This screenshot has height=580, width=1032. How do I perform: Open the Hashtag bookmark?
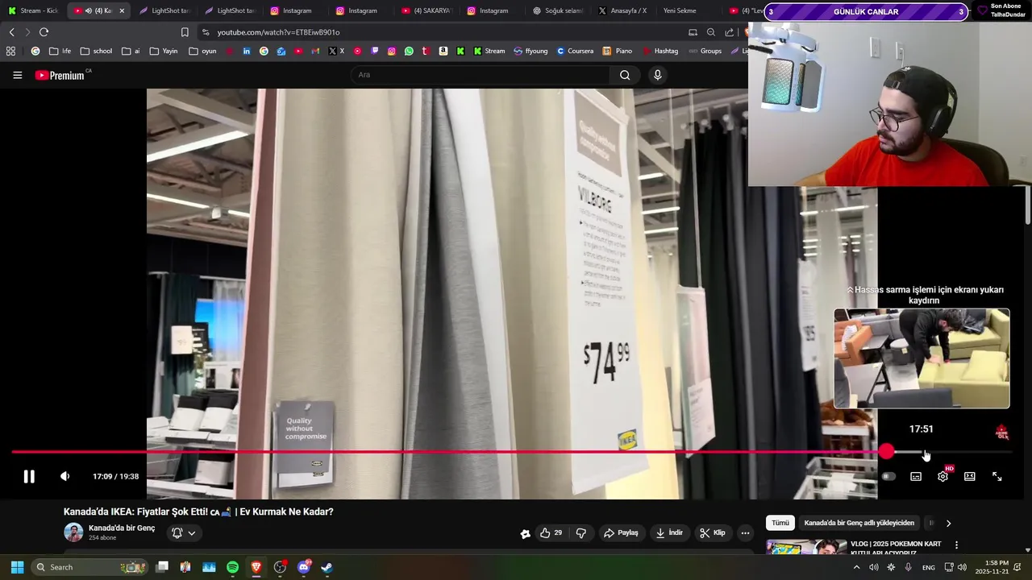pos(660,51)
